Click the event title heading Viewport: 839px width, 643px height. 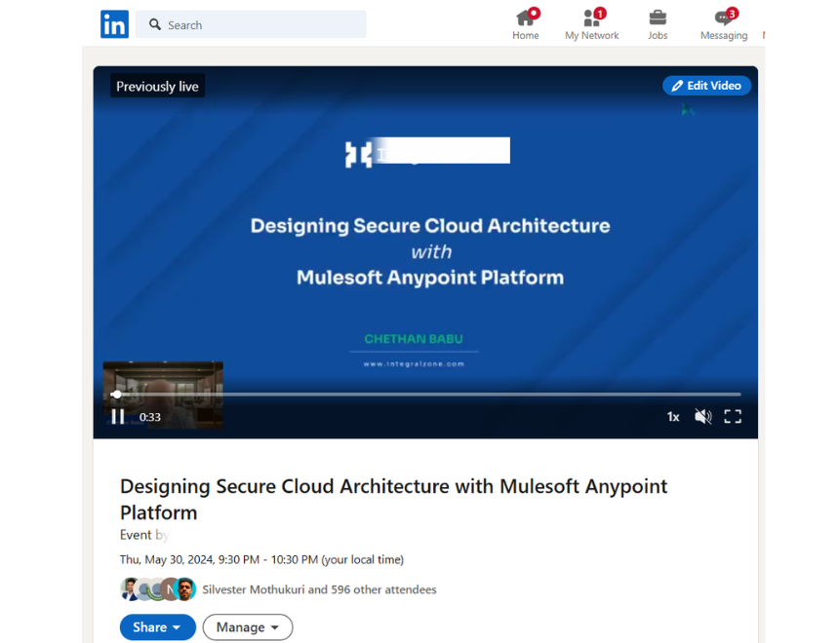pos(393,499)
